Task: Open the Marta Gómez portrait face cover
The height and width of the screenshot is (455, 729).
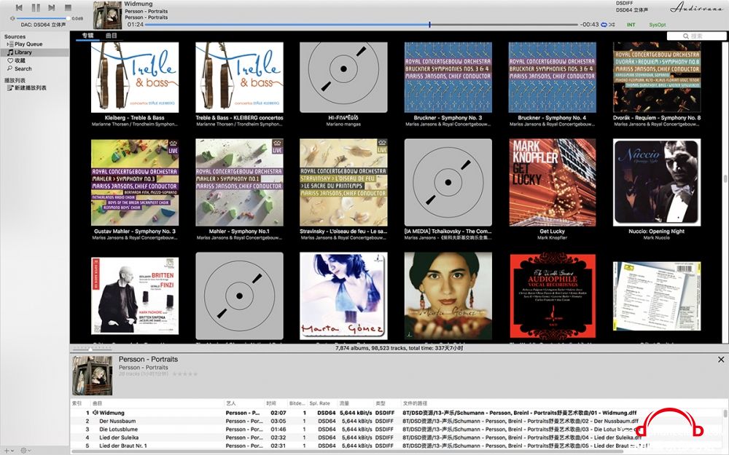Action: [x=448, y=296]
